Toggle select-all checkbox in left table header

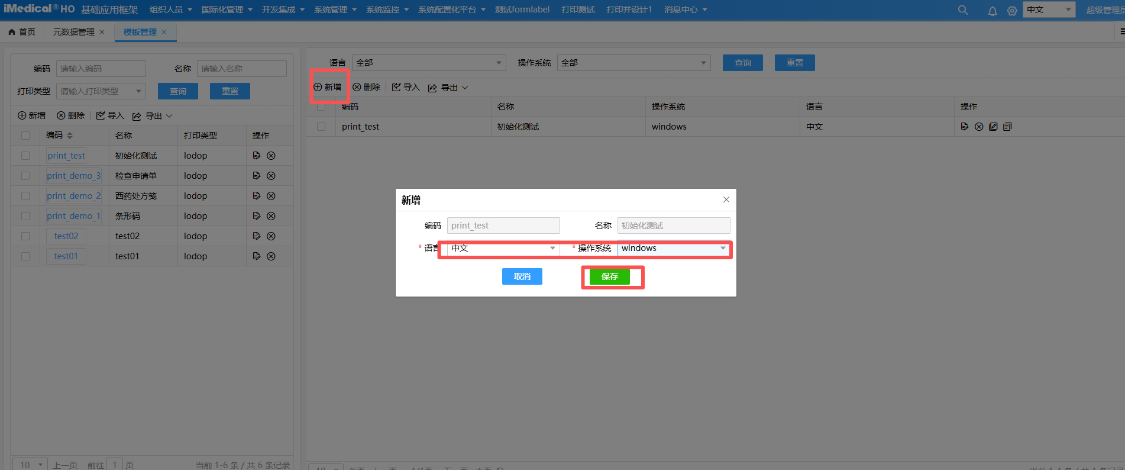25,136
